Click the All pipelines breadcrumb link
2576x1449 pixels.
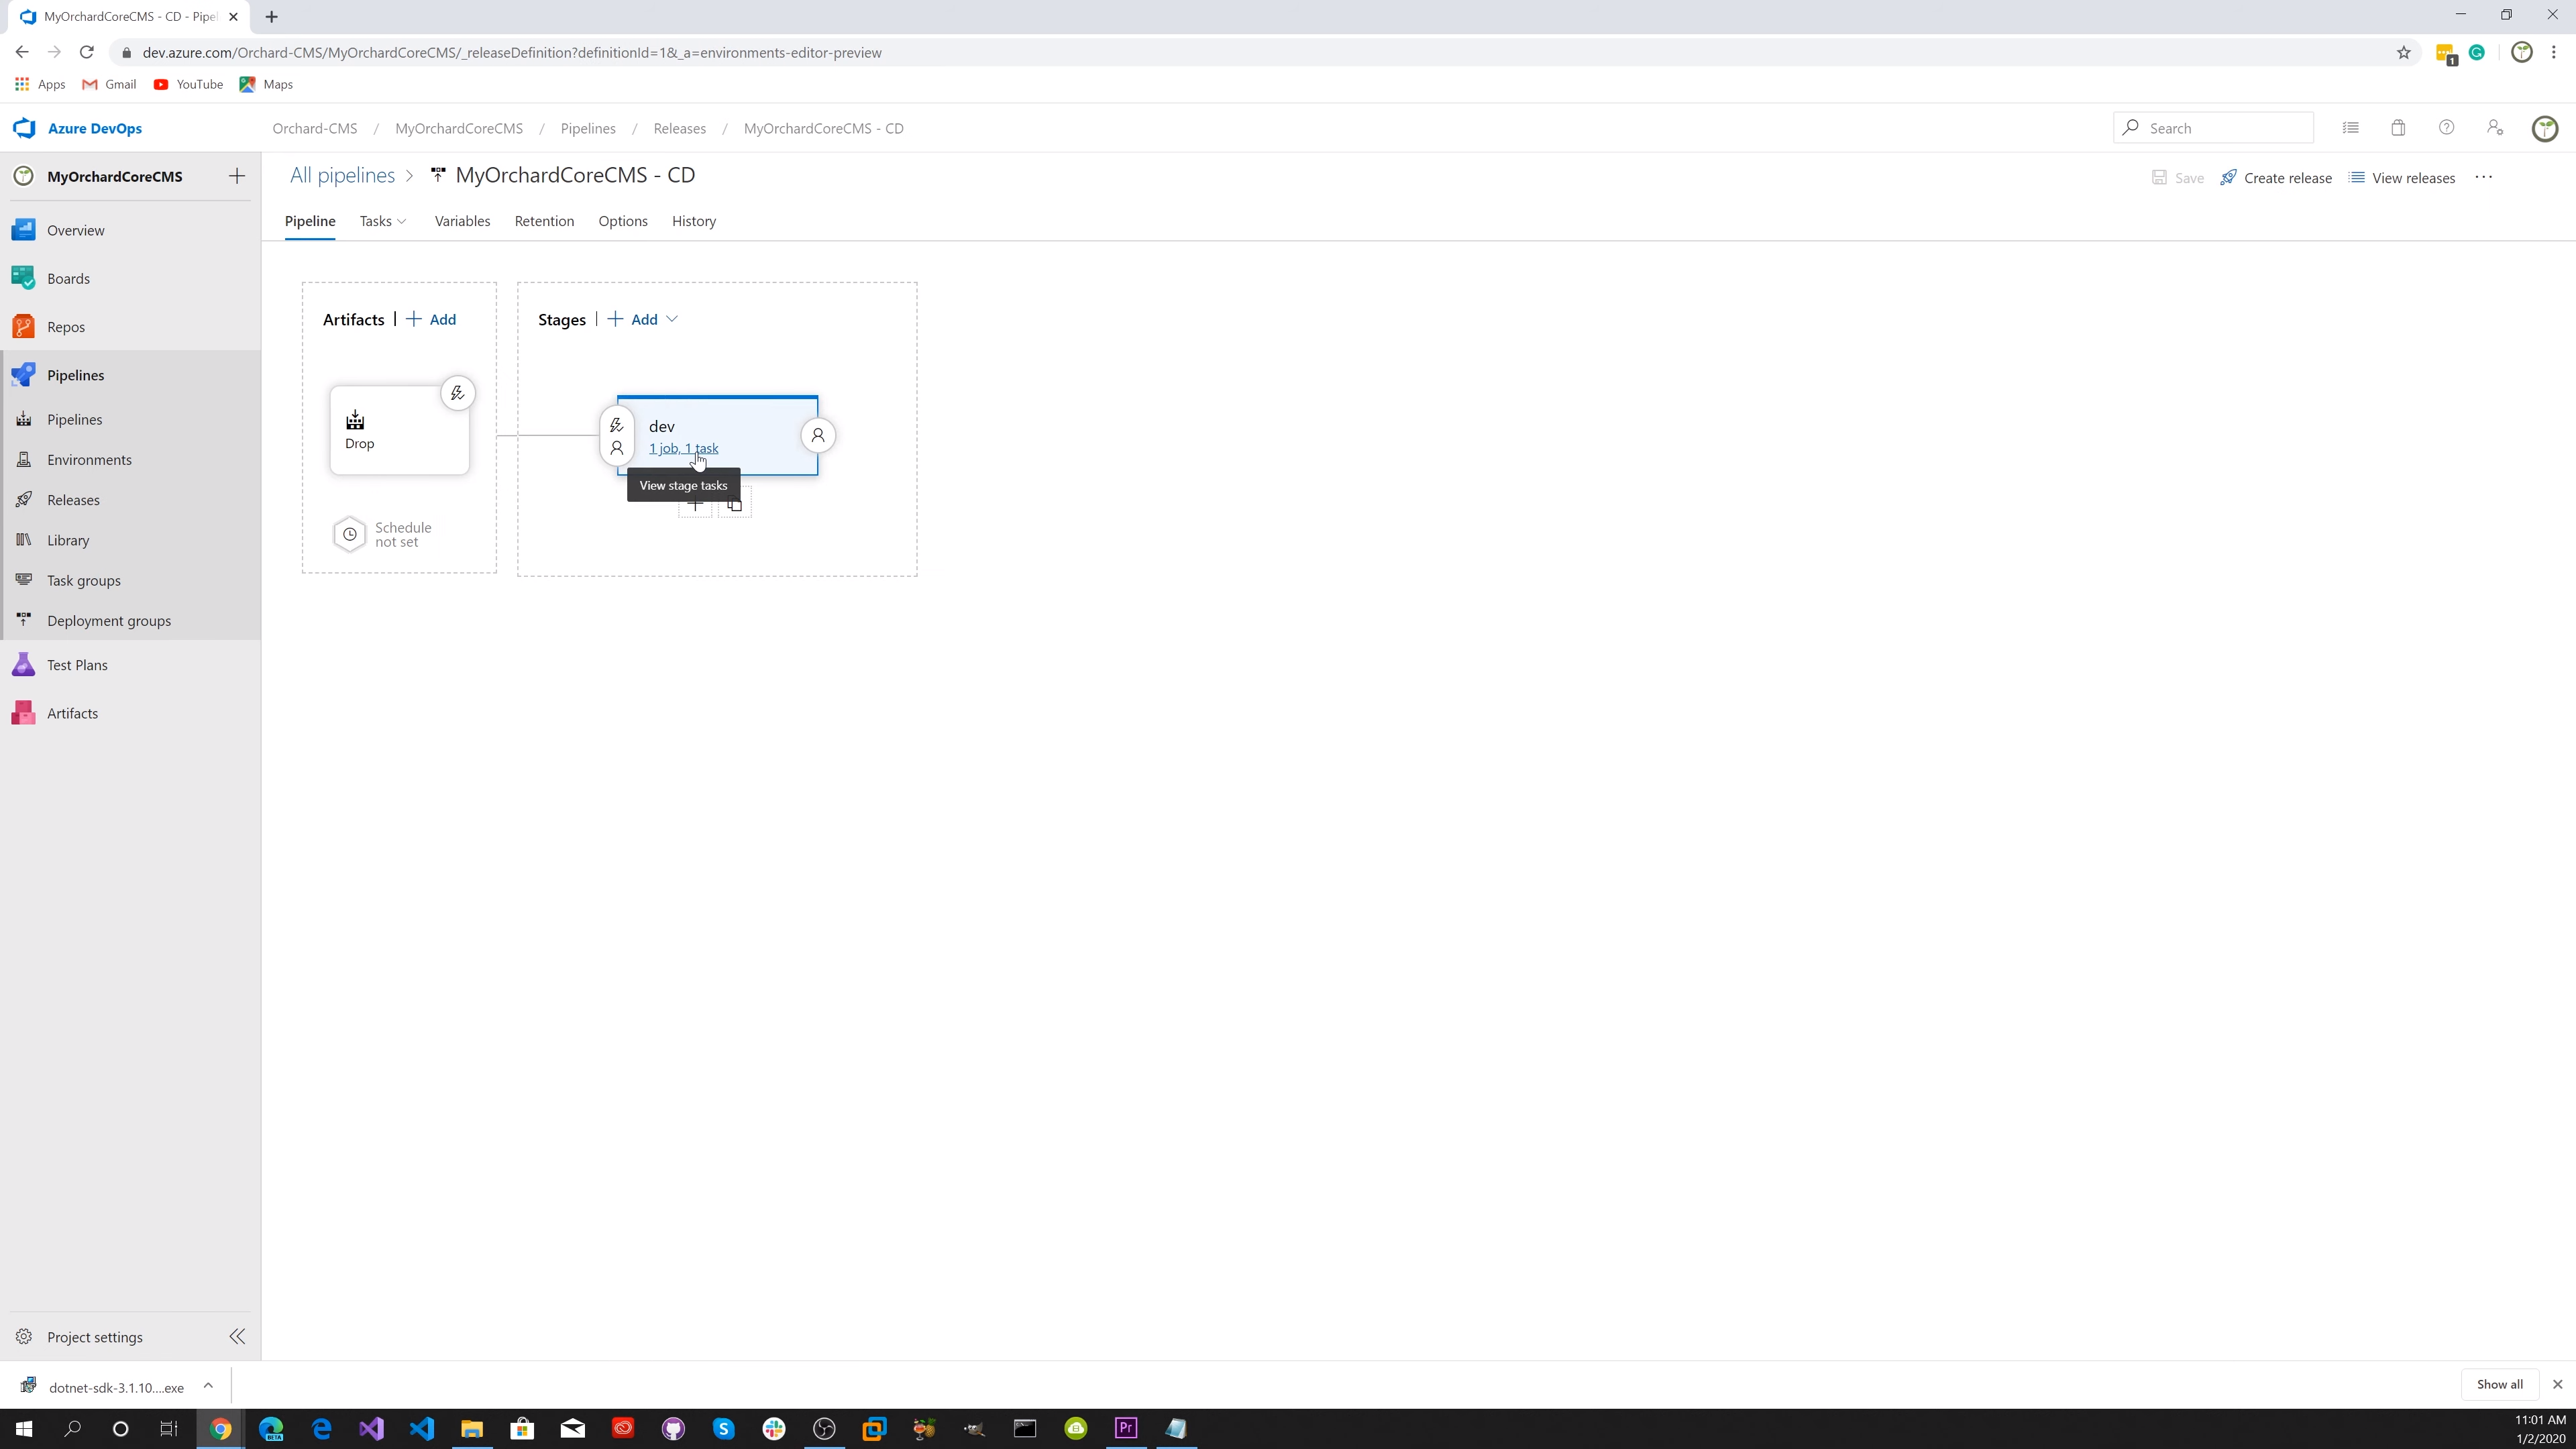coord(342,175)
